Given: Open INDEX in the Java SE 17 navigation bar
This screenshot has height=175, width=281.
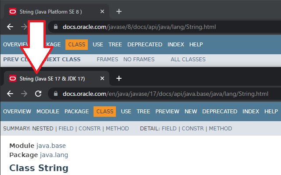Looking at the screenshot, I should (x=251, y=112).
